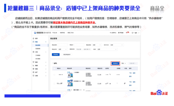Screen dimensions: 174x106
Task: Click 编辑 for the 洗衣机维修 product
Action: [134, 73]
